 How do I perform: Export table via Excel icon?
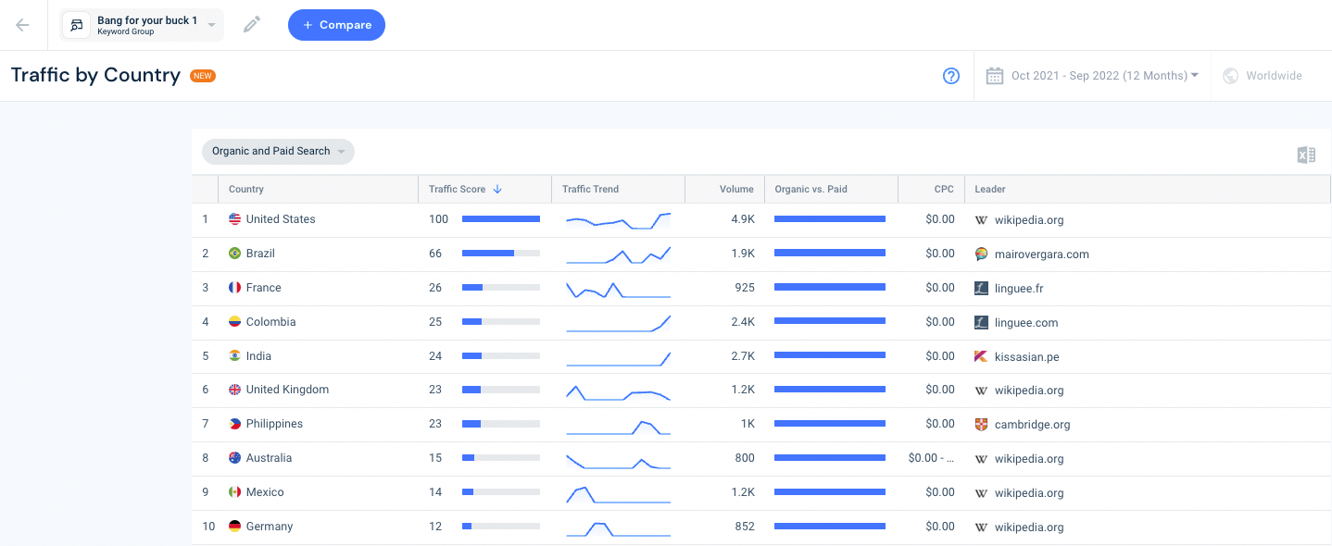coord(1306,155)
